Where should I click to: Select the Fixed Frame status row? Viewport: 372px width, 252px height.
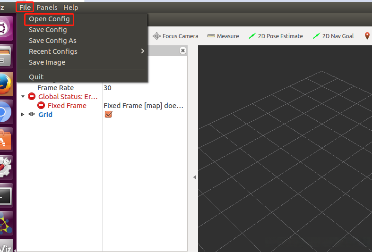[102, 105]
